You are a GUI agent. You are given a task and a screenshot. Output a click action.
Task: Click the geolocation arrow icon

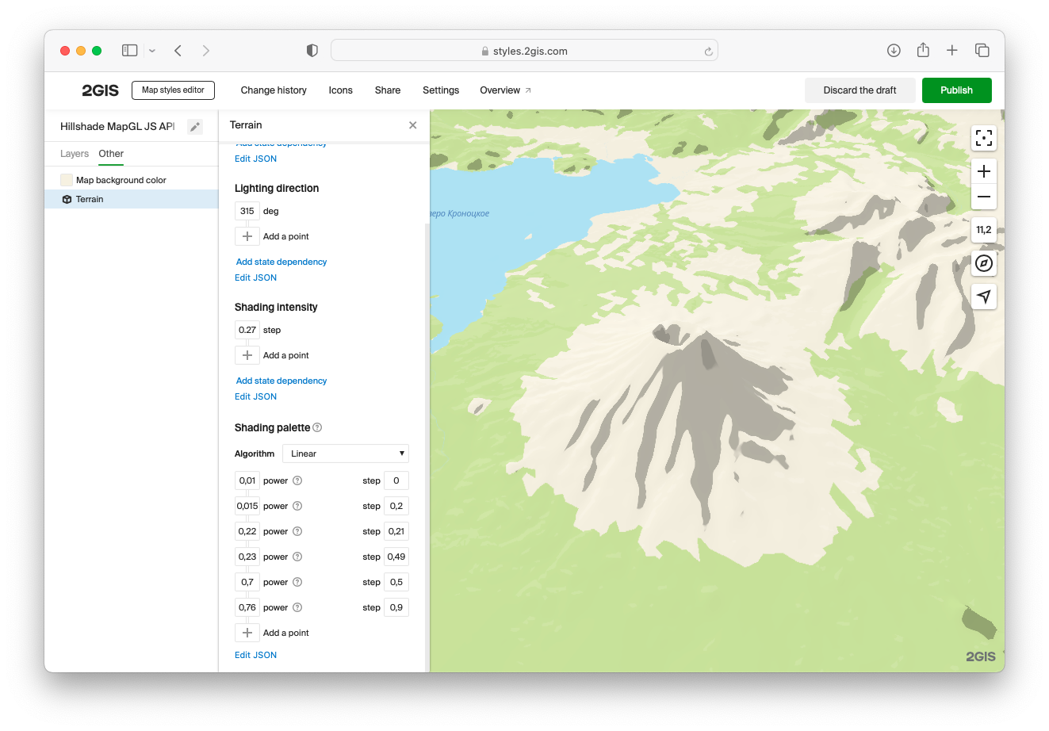coord(983,297)
